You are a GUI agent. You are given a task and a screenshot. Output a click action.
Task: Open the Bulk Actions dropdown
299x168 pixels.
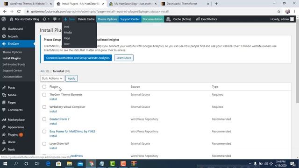click(52, 78)
